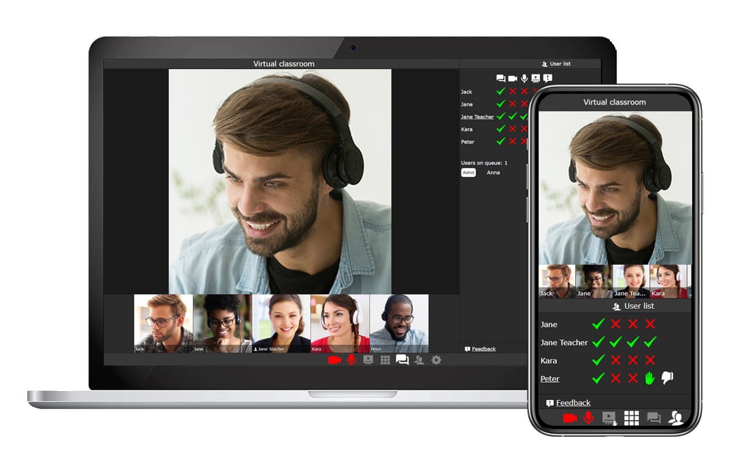Click Peter's green raised hand on phone

pyautogui.click(x=650, y=379)
